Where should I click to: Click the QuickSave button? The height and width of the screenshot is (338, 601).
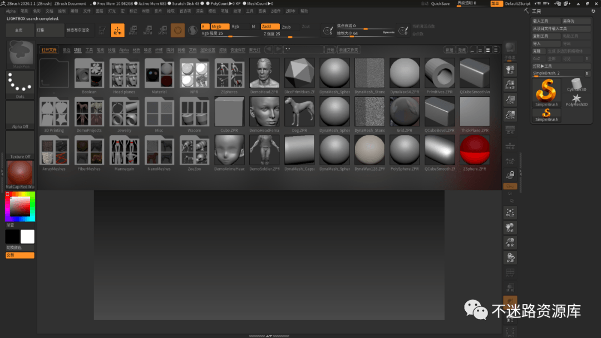point(440,3)
